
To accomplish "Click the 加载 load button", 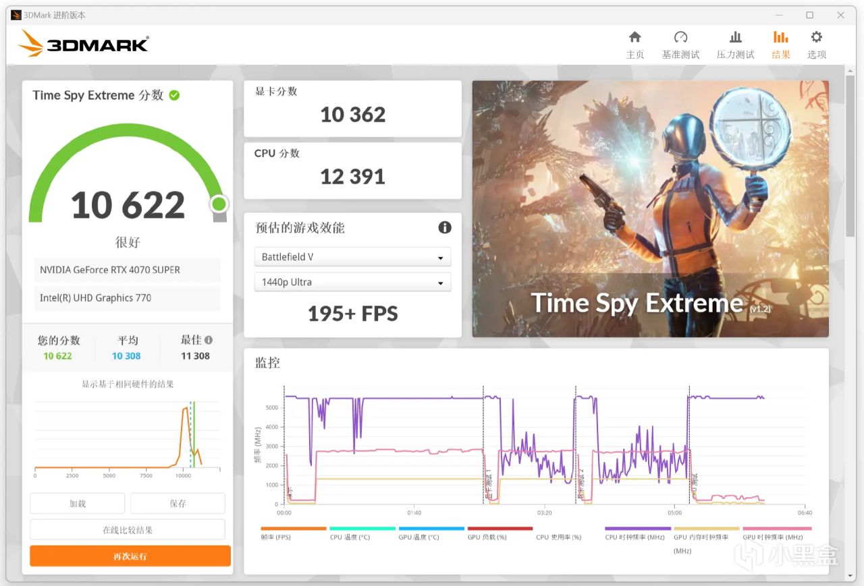I will tap(78, 504).
